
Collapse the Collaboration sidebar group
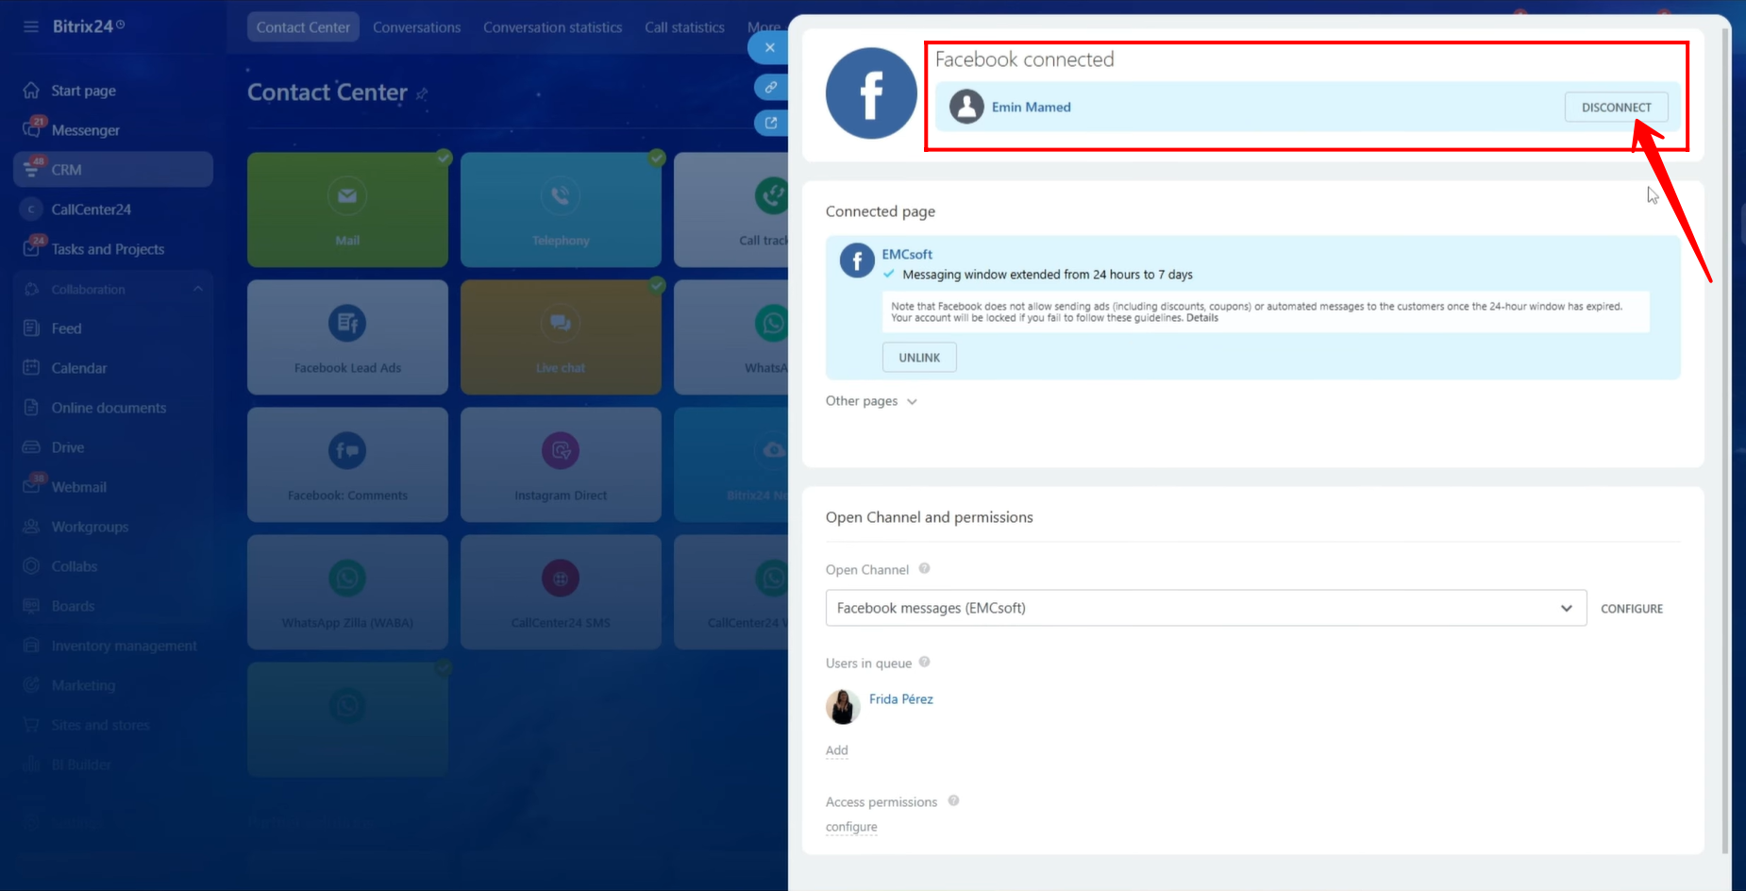(197, 289)
